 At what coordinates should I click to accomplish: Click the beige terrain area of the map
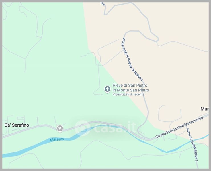coord(175,74)
